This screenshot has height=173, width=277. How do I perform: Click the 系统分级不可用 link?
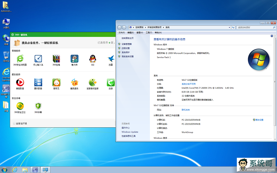coord(188,84)
